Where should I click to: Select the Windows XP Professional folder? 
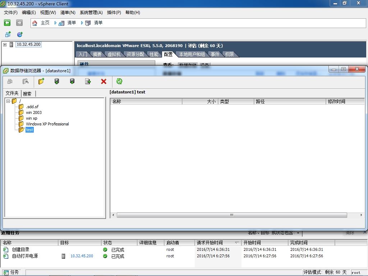tap(47, 124)
